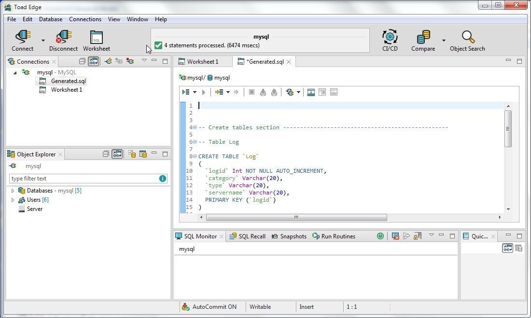Collapse all in Object Explorer panel
Screen dimensions: 531x318
click(x=106, y=154)
